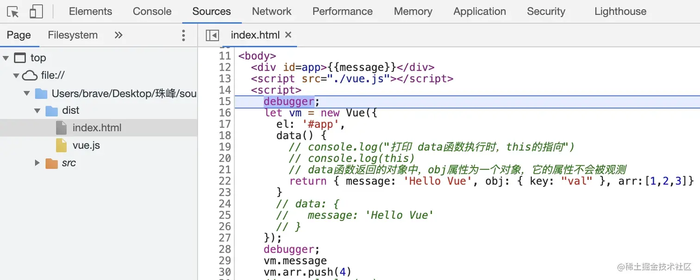Screen dimensions: 700x280
Task: Click the div id=app code line
Action: (343, 67)
